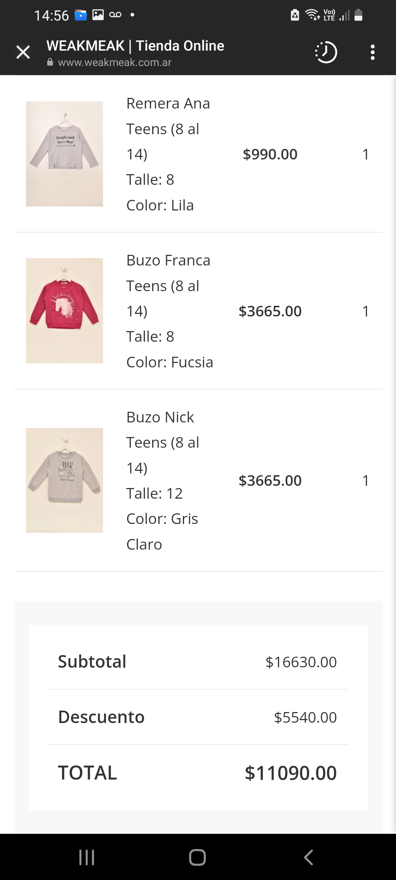Tap the WEAKMEAK Tienda Online page title

coord(135,46)
